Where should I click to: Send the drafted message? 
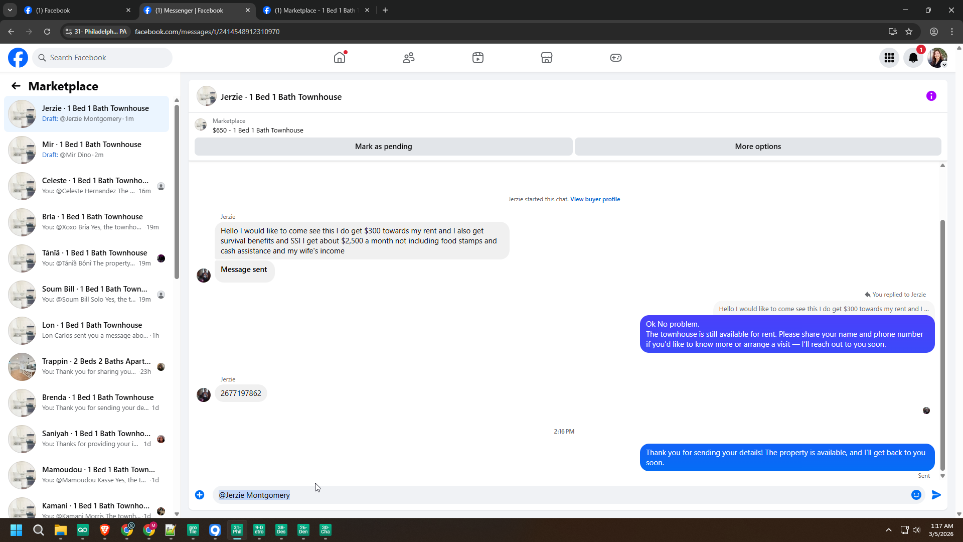[936, 495]
